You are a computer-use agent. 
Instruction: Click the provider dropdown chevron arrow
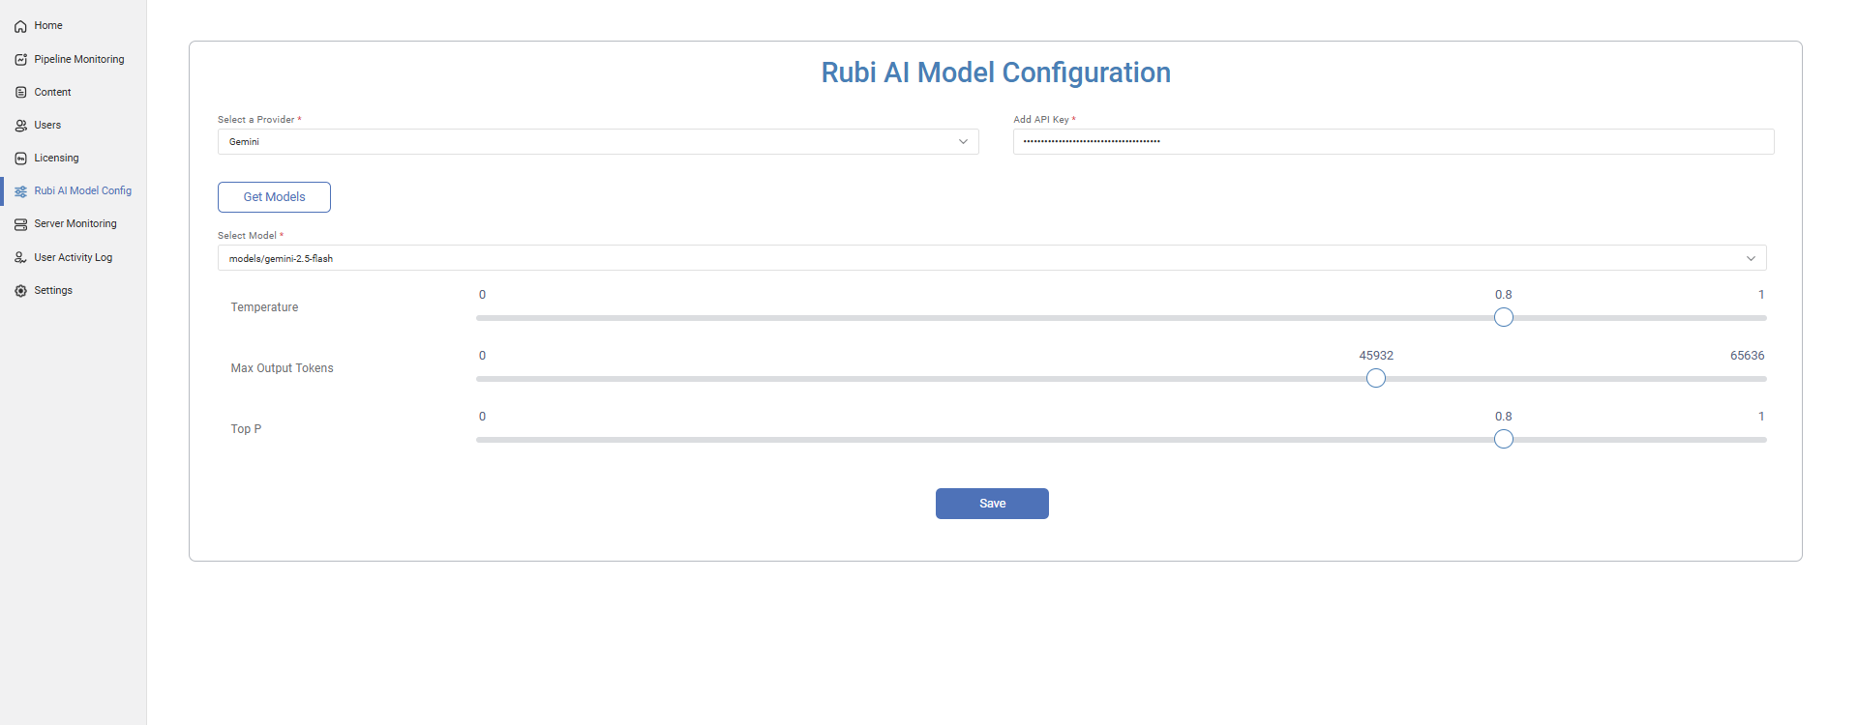coord(963,142)
